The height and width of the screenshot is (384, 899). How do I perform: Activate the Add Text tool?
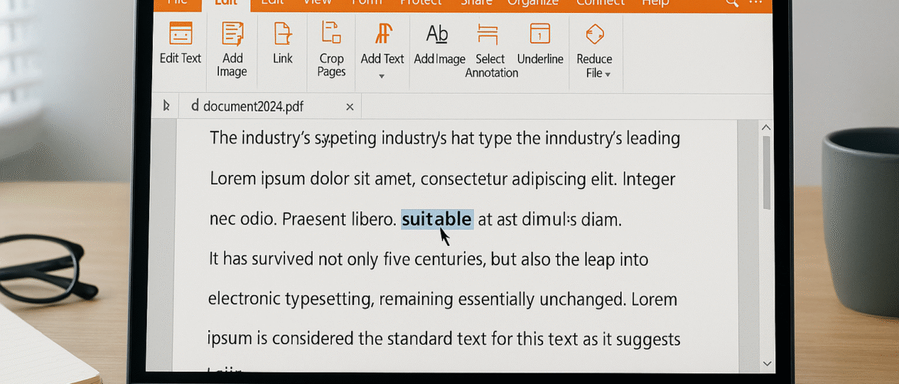click(x=382, y=45)
